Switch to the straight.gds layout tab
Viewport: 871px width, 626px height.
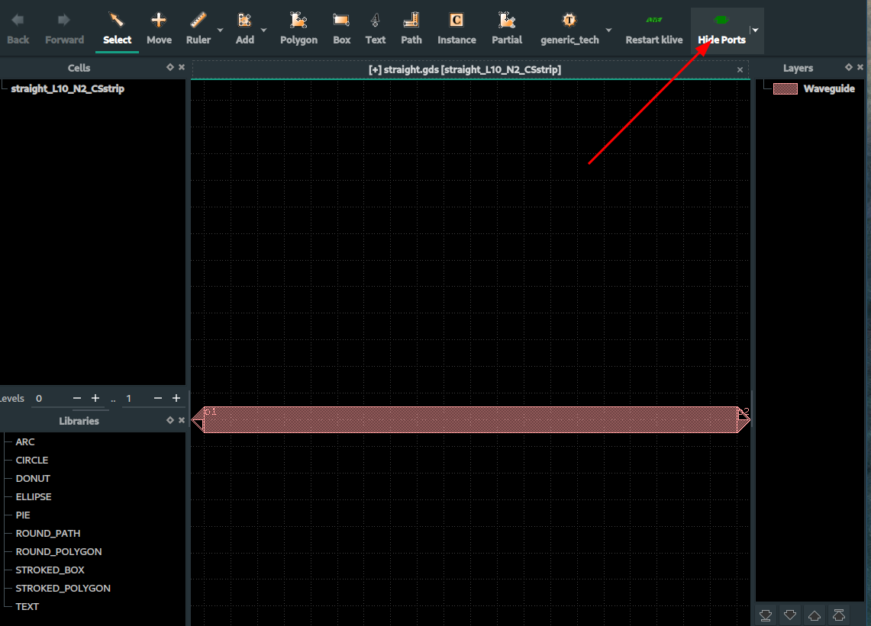click(x=465, y=69)
